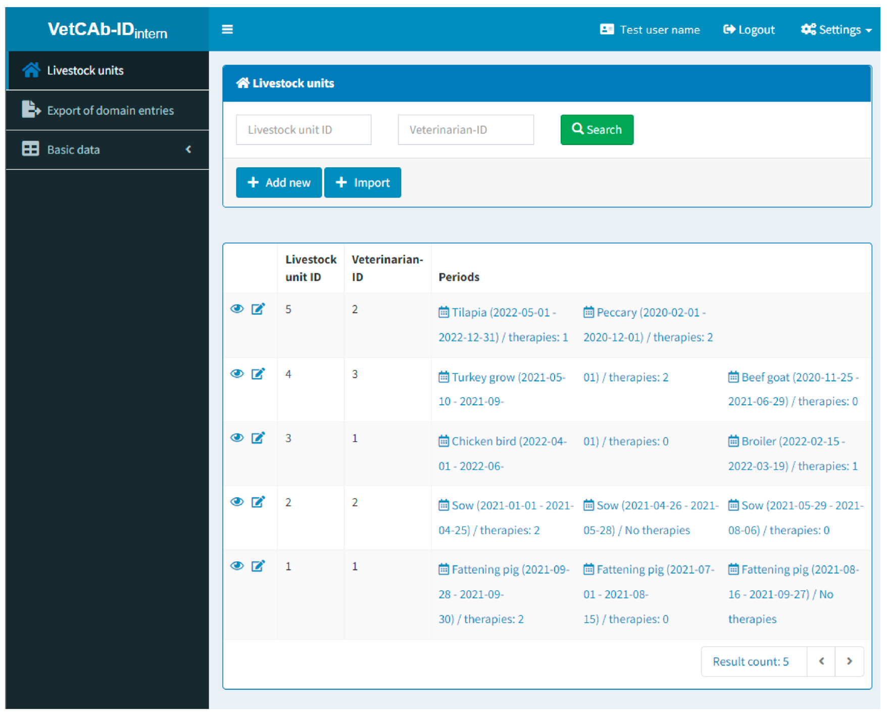Viewport: 887px width, 716px height.
Task: Click the Import button
Action: pos(363,182)
